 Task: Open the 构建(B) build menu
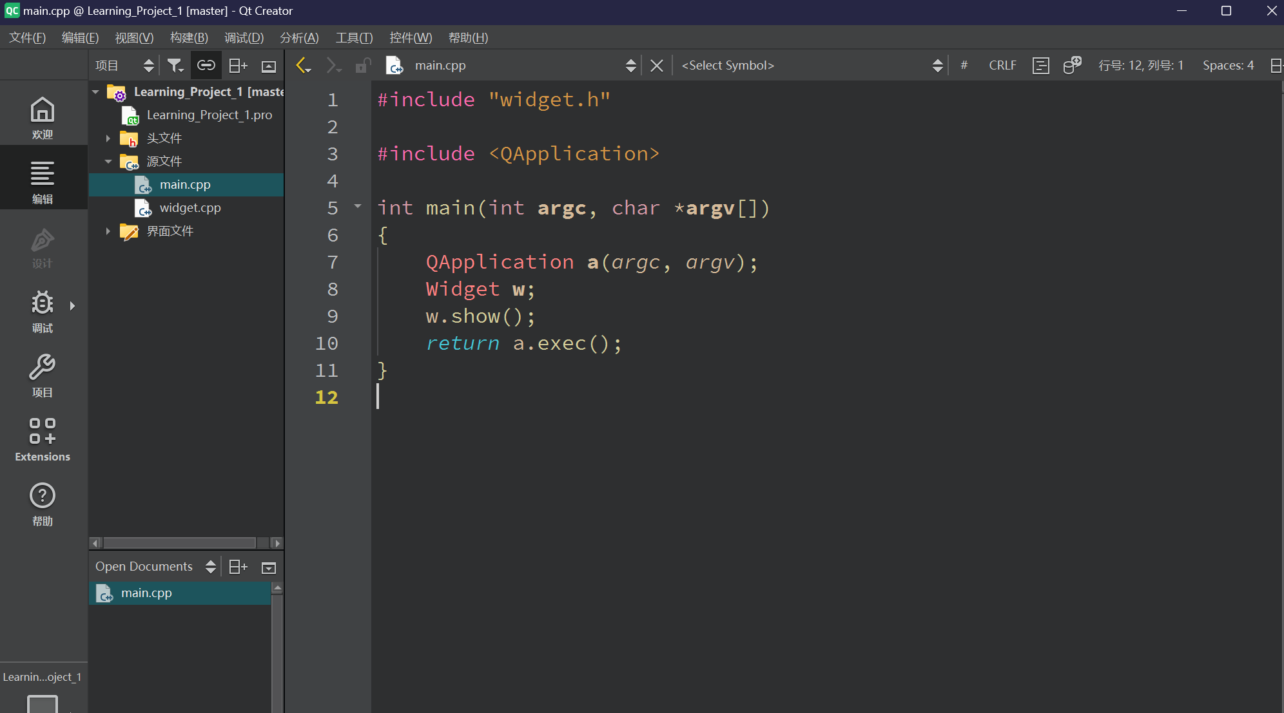point(189,37)
